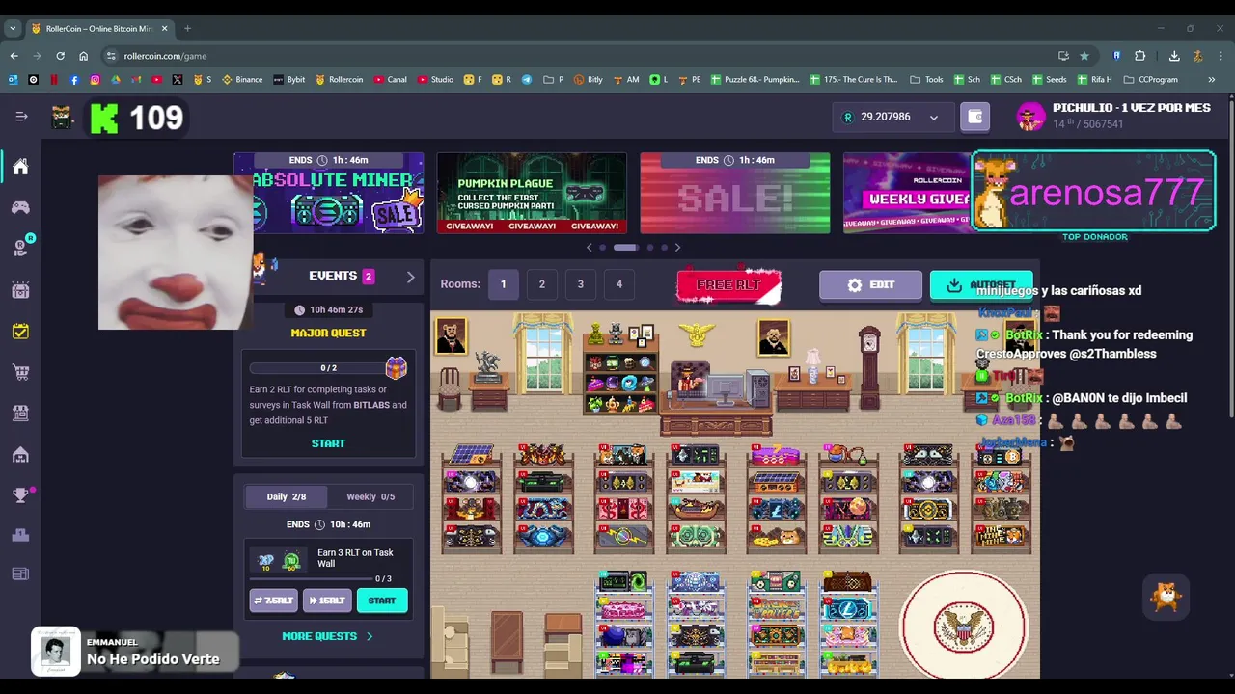Open the browser Extensions puzzle icon

pyautogui.click(x=1139, y=56)
